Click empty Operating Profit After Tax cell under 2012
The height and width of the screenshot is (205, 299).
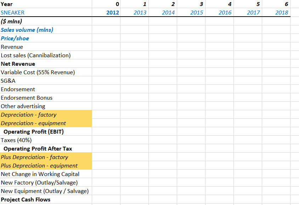pyautogui.click(x=106, y=148)
